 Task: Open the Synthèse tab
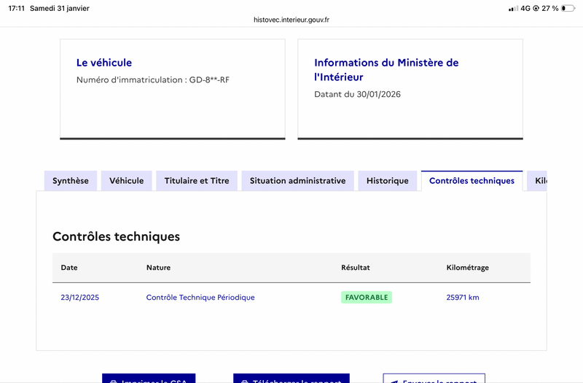tap(71, 181)
